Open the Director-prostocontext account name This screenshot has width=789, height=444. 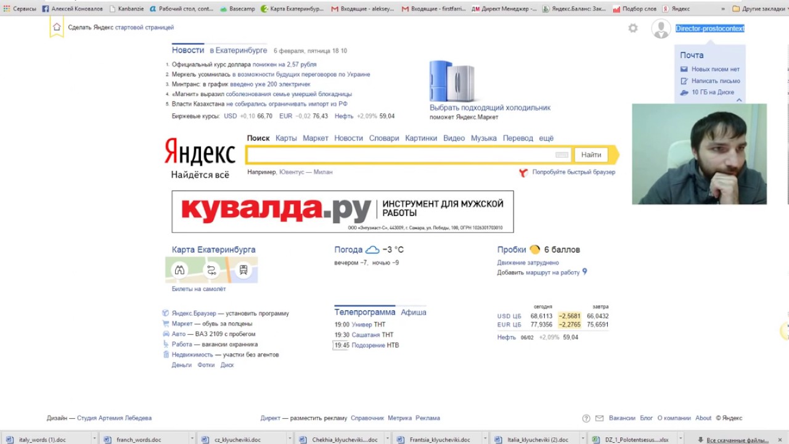tap(710, 28)
